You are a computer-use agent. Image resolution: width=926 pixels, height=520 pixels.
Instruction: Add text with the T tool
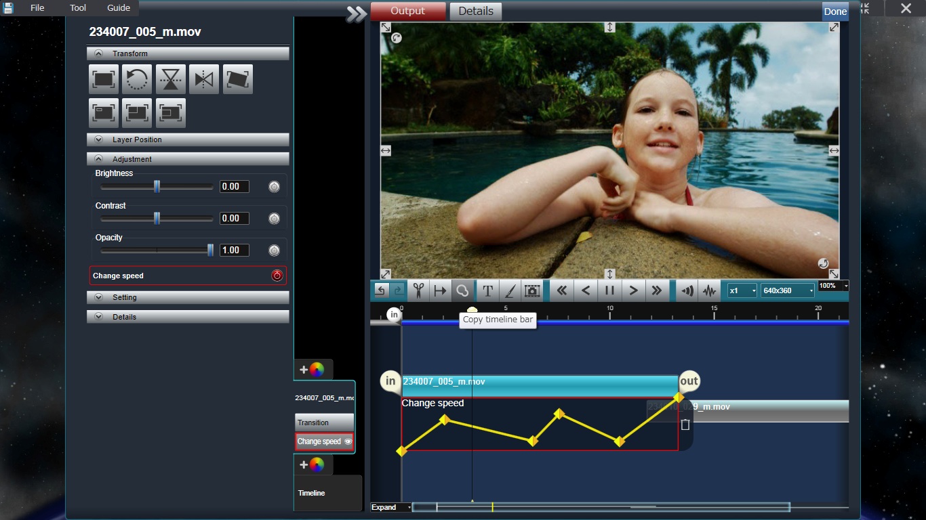[487, 291]
